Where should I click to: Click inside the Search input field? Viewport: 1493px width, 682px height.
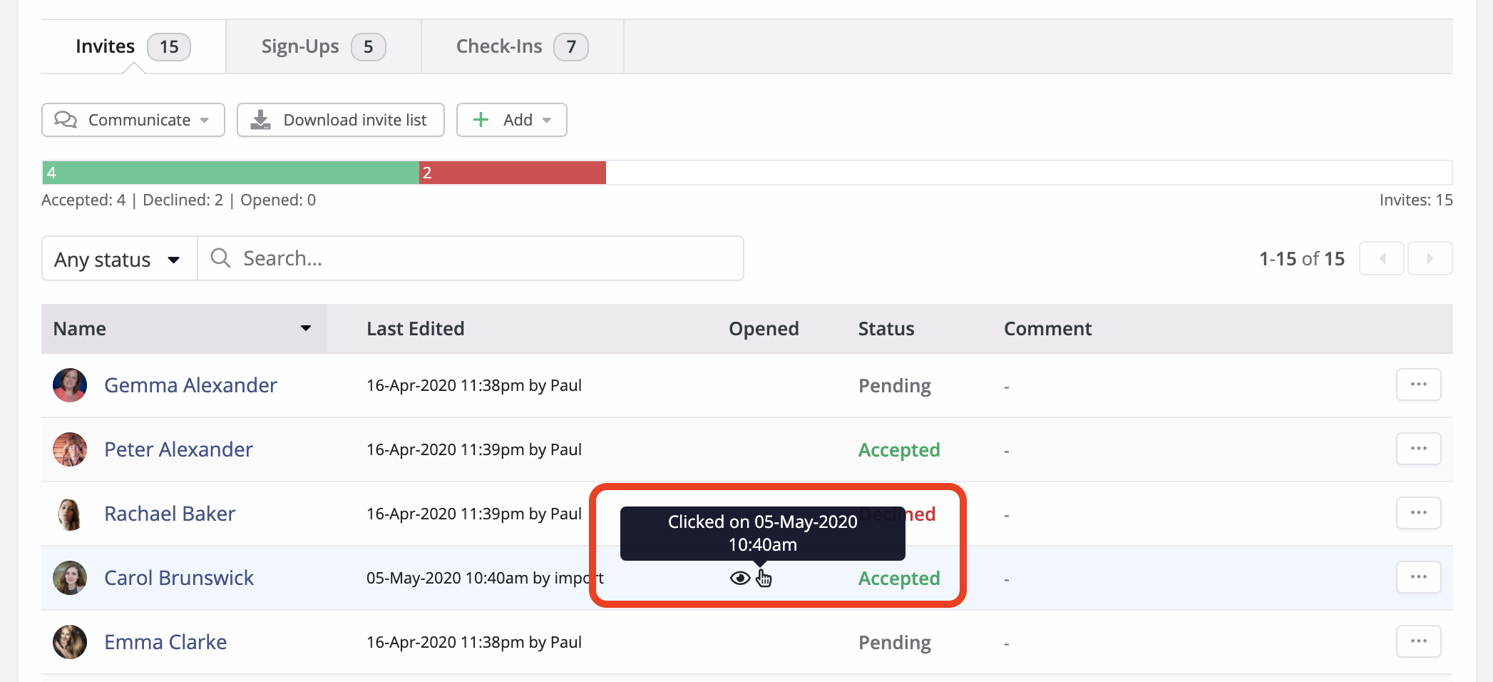(471, 258)
